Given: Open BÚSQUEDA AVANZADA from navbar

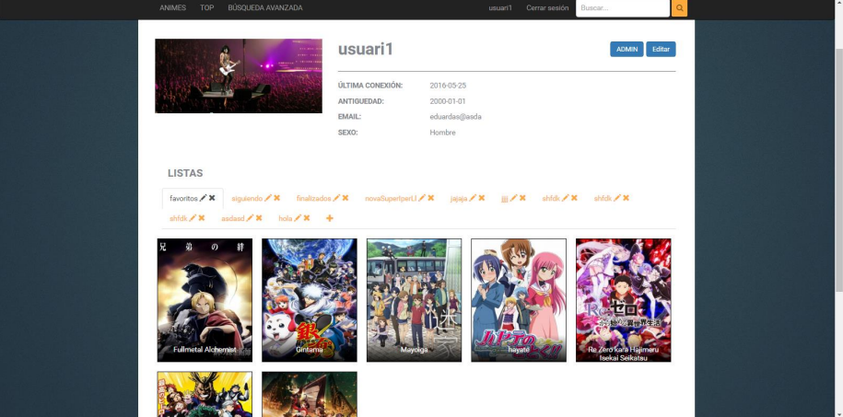Looking at the screenshot, I should coord(265,8).
